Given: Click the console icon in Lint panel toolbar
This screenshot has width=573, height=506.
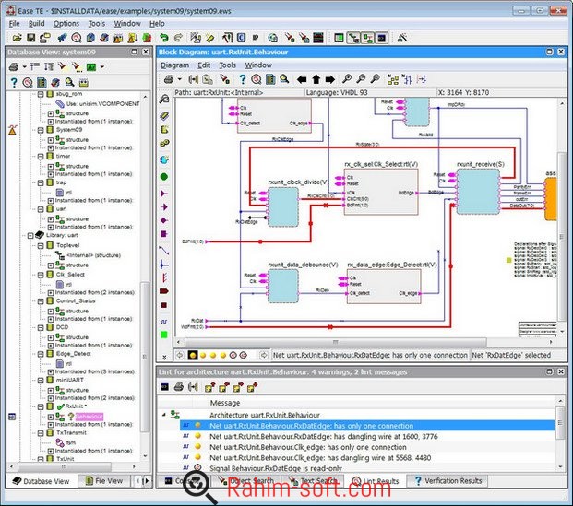Looking at the screenshot, I should click(x=165, y=387).
